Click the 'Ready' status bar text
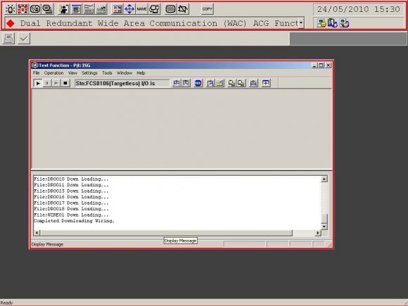Image resolution: width=408 pixels, height=306 pixels. 6,302
